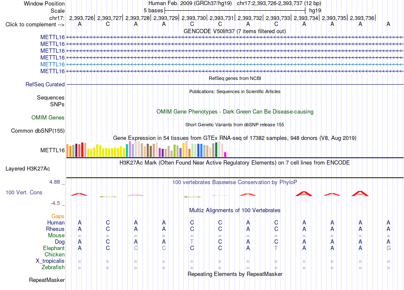
Task: Click the Sequences track label
Action: coord(51,98)
